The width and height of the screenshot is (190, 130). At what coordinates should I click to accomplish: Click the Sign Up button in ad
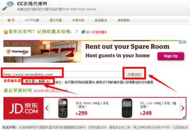pos(171,56)
